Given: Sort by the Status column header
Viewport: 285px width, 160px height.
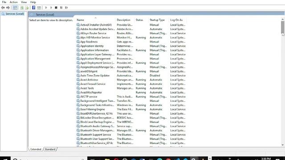Looking at the screenshot, I should (142, 20).
